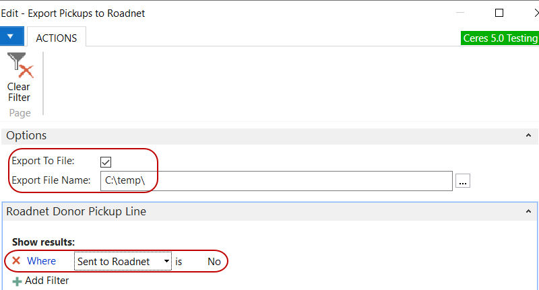The height and width of the screenshot is (290, 539).
Task: Click the Clear Filter funnel icon
Action: click(x=20, y=66)
